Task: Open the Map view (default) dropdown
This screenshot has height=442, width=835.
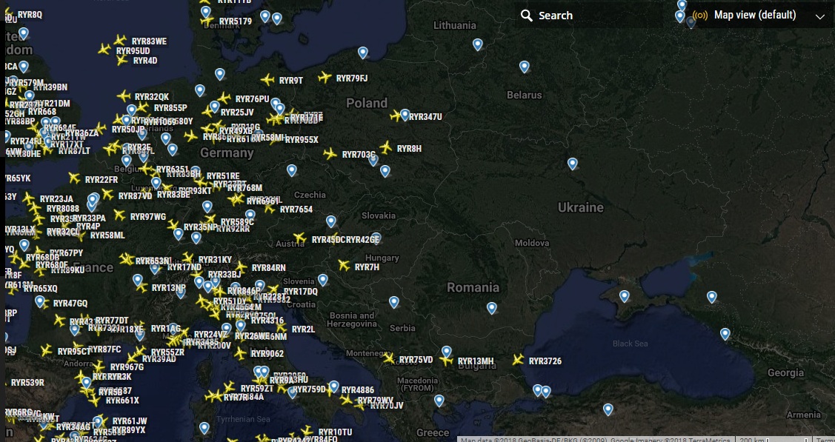Action: (755, 16)
